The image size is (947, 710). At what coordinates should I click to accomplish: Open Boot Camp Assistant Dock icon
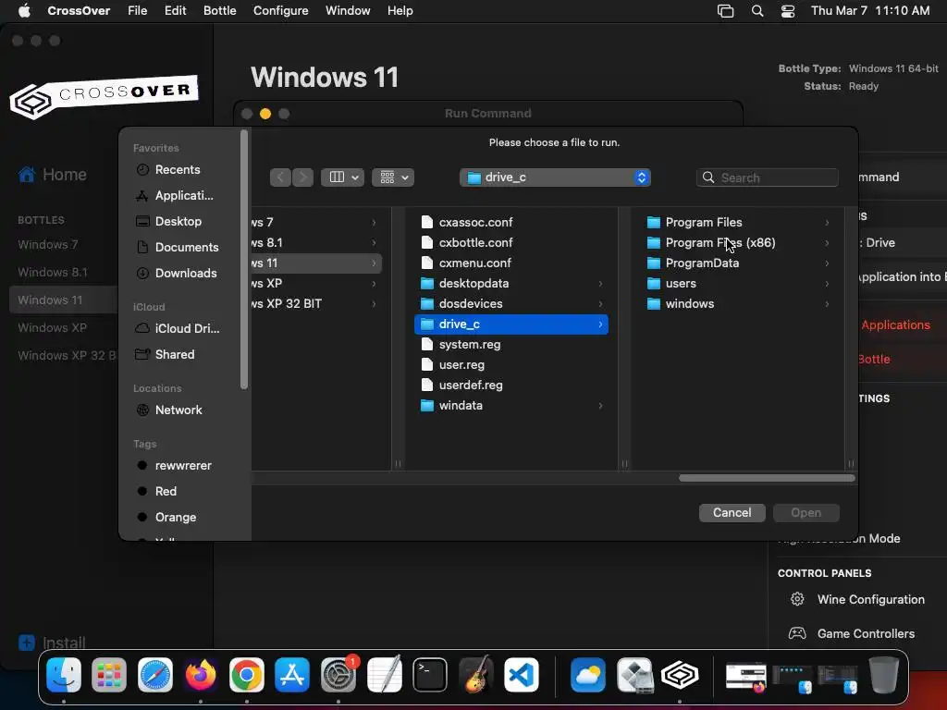coord(634,675)
